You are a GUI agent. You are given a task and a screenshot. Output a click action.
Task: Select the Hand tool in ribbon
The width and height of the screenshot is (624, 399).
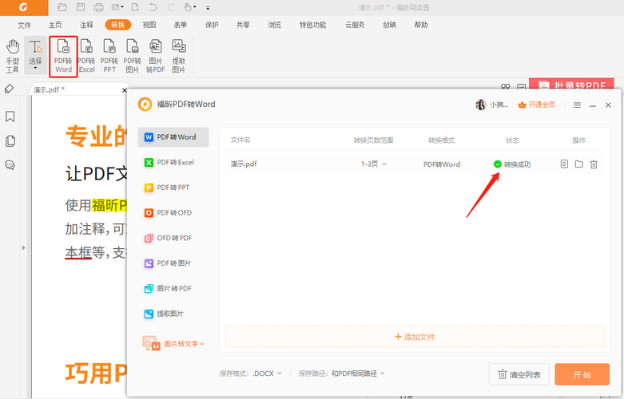12,56
